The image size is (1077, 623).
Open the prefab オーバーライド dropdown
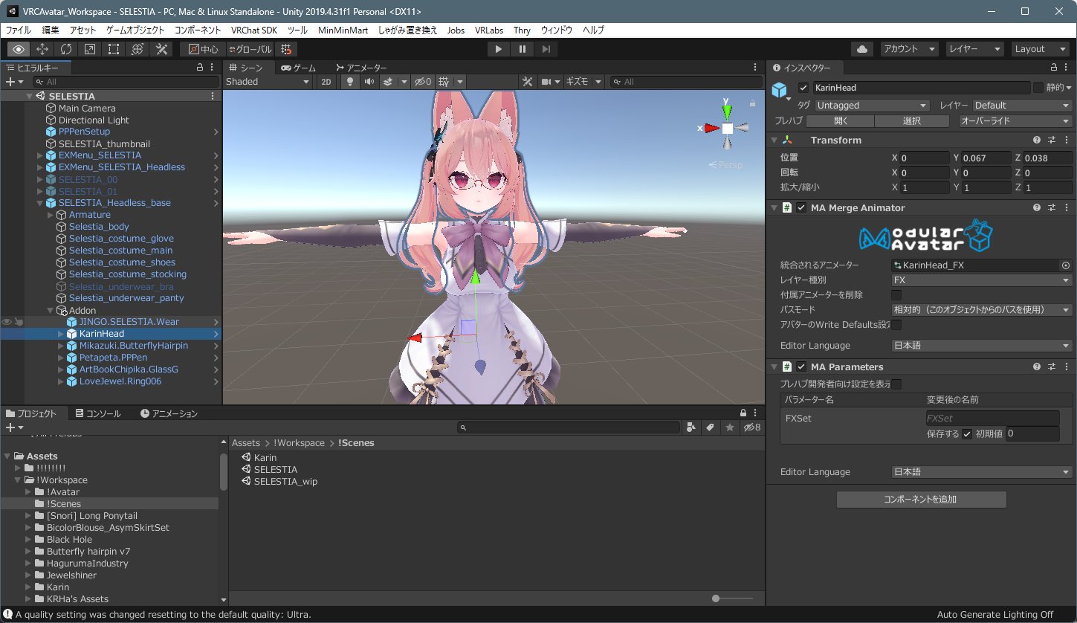pos(1015,121)
